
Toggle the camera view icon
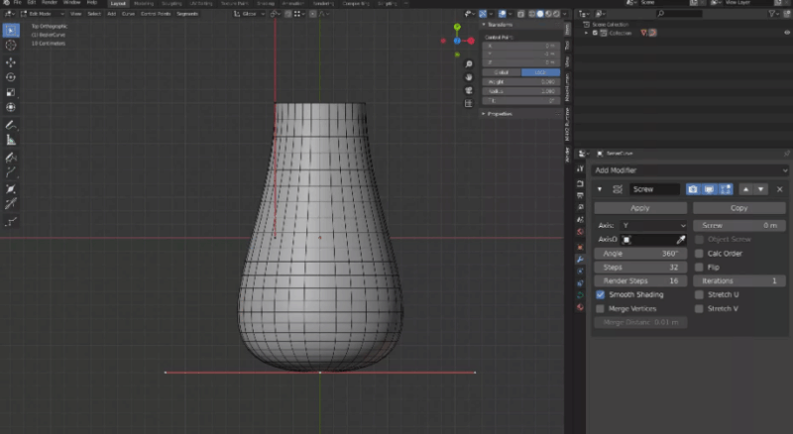(x=469, y=90)
